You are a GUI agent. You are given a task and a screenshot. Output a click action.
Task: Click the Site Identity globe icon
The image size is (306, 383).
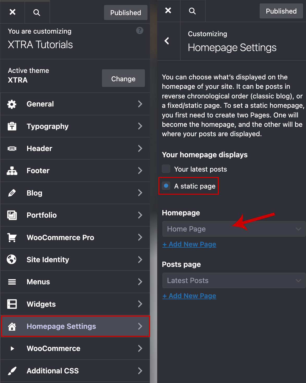[12, 260]
